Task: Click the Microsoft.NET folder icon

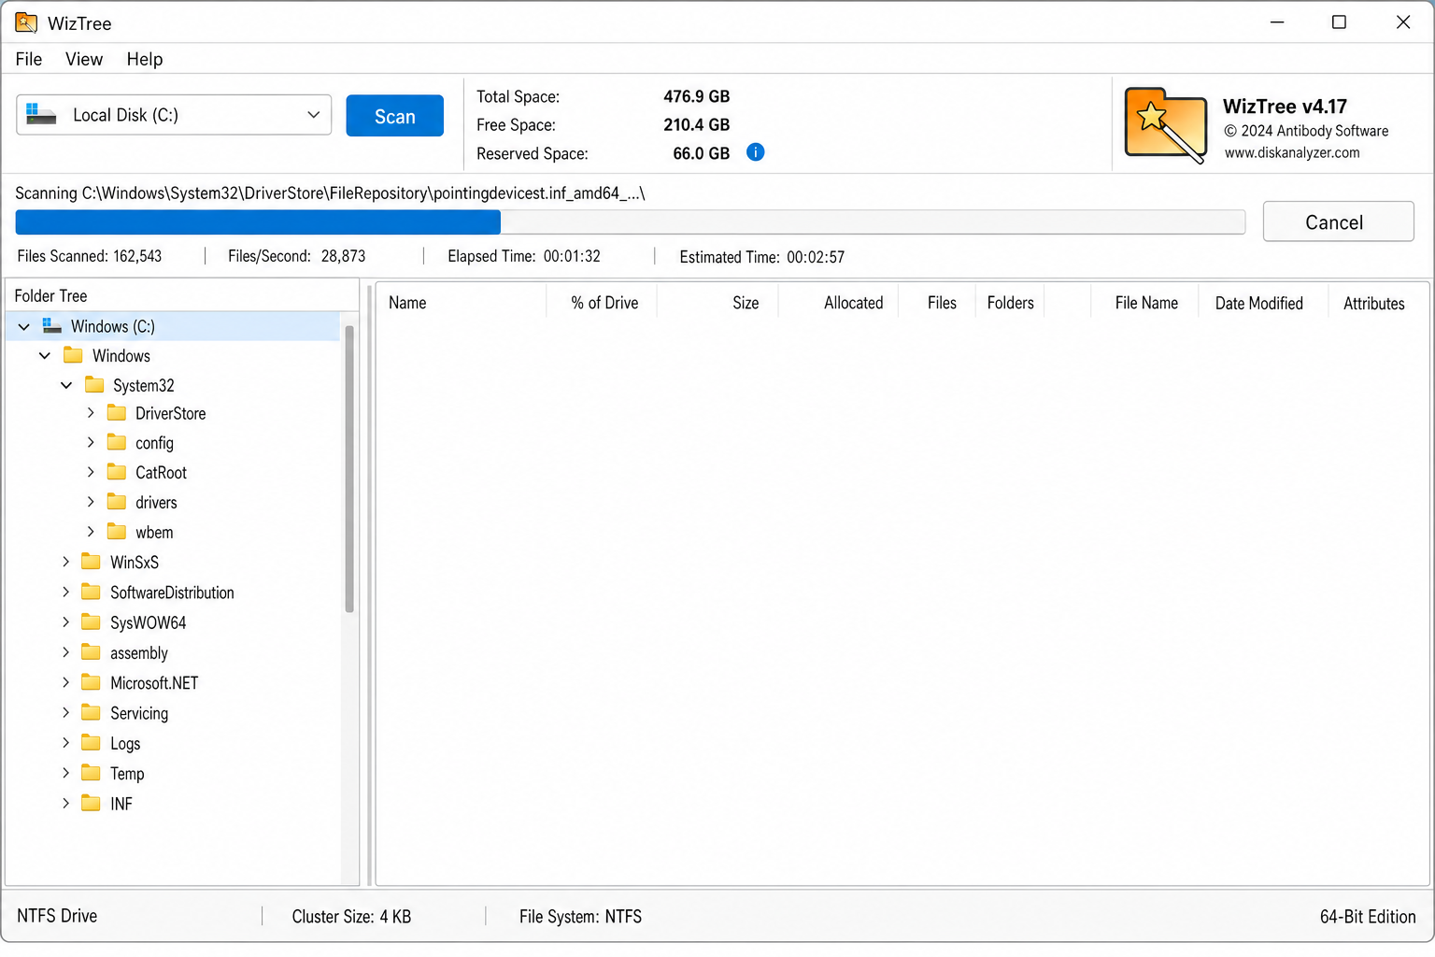Action: pos(91,682)
